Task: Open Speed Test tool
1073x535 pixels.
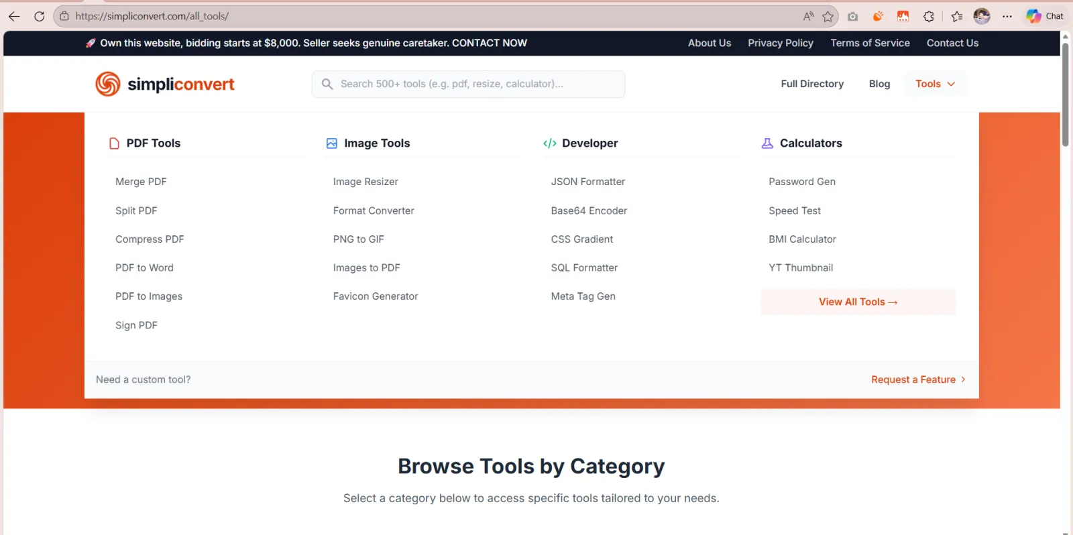Action: point(795,211)
